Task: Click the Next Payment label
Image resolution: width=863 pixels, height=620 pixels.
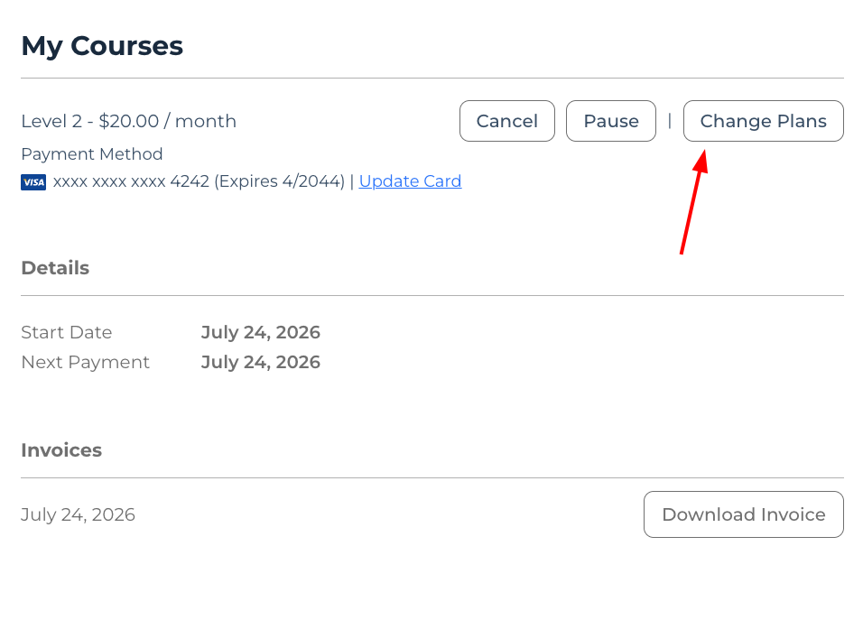Action: pyautogui.click(x=86, y=362)
